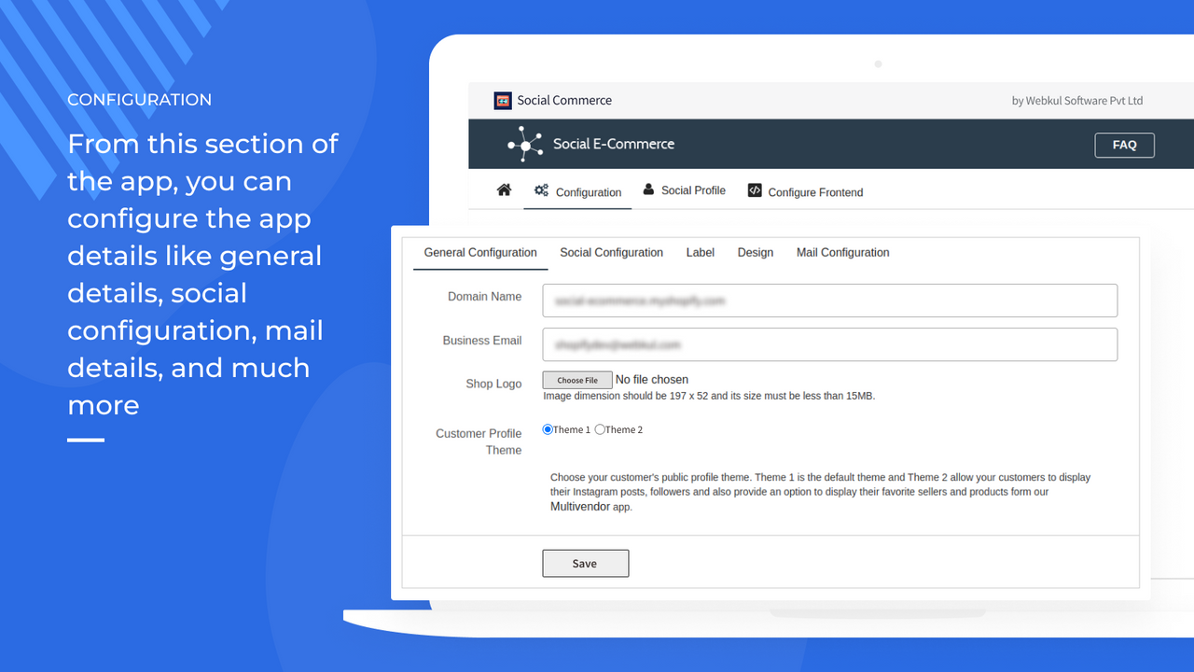The image size is (1194, 672).
Task: Select the Theme 2 radio button
Action: 600,429
